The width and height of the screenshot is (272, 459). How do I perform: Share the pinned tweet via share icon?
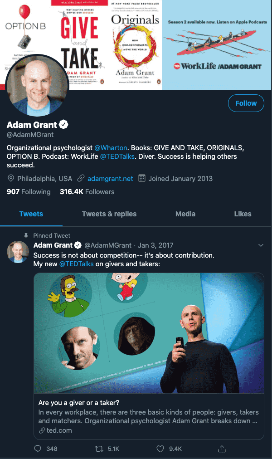coord(222,449)
